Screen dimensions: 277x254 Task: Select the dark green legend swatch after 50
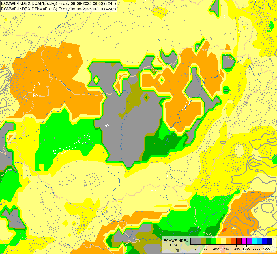pos(208,241)
